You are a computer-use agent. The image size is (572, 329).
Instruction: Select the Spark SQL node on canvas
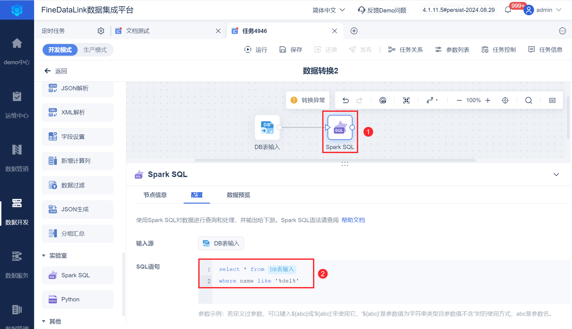340,127
